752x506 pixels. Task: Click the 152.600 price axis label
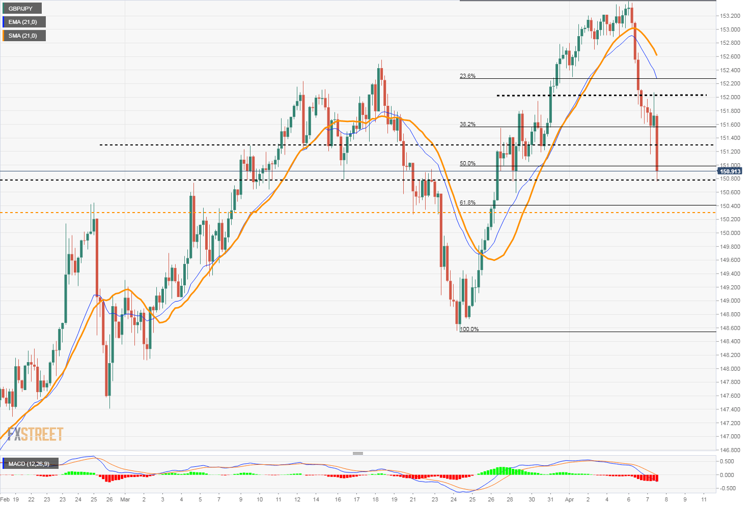tap(730, 56)
